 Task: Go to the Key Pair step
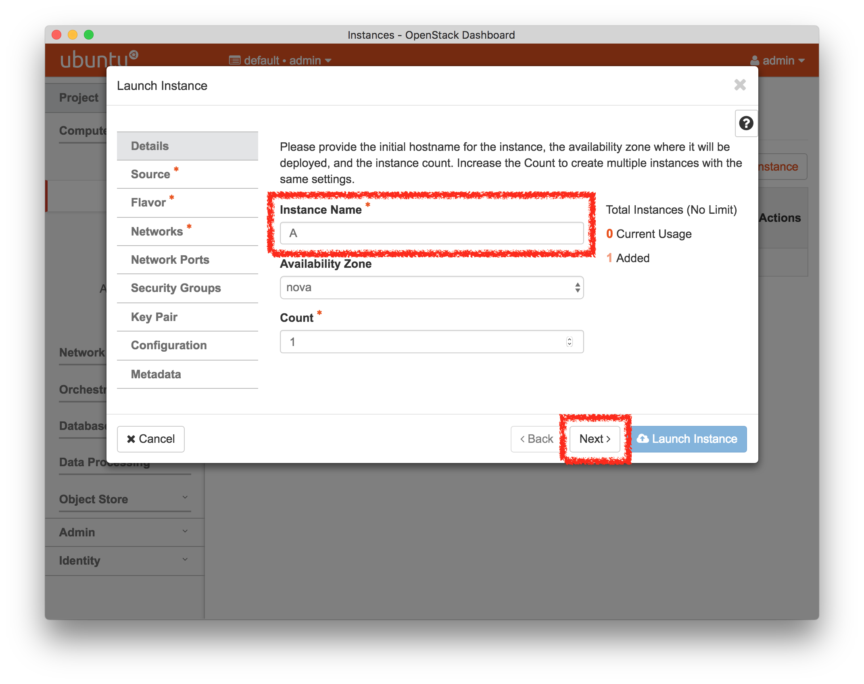[188, 317]
